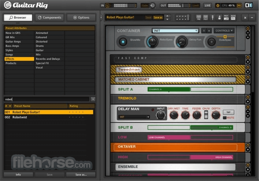Toggle the Tremolo power button

pyautogui.click(x=248, y=97)
